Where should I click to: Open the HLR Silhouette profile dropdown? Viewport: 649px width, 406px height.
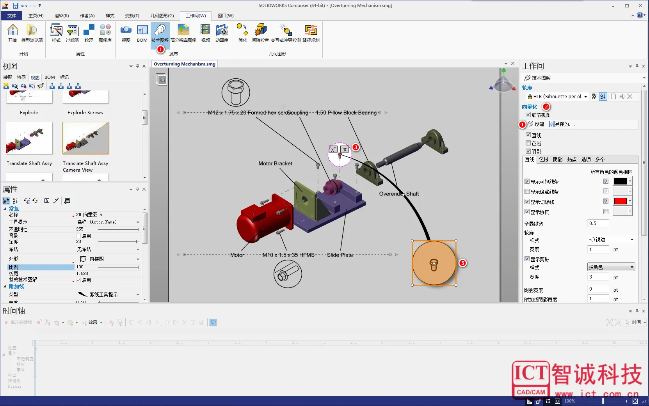point(585,97)
